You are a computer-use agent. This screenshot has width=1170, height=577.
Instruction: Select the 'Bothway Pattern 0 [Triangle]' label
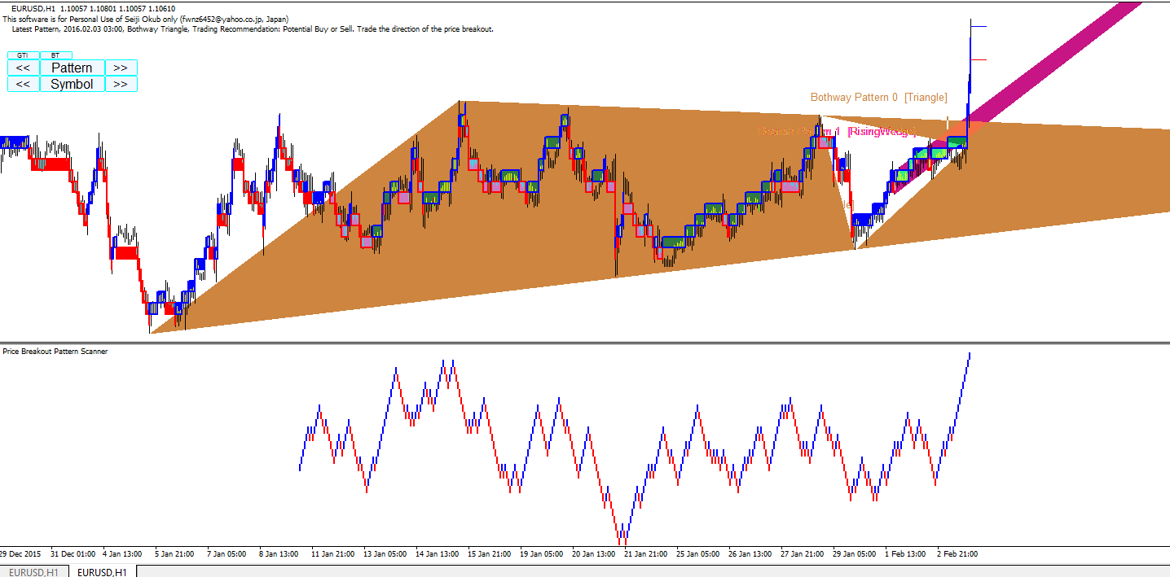[879, 97]
